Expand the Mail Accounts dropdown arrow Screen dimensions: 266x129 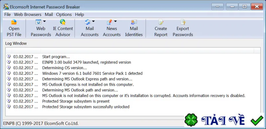[x=93, y=21]
